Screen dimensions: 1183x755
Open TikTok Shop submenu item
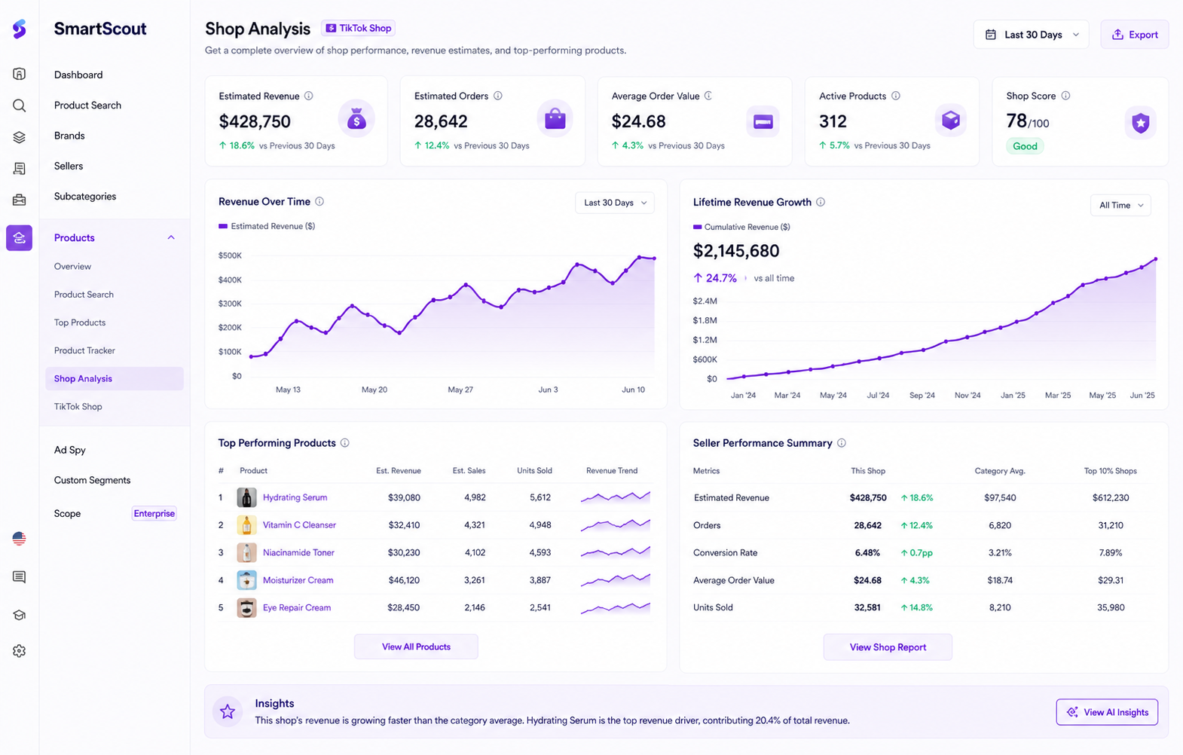click(x=78, y=407)
